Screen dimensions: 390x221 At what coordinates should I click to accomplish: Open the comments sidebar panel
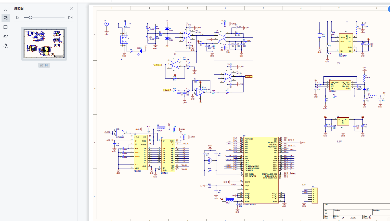pos(5,27)
